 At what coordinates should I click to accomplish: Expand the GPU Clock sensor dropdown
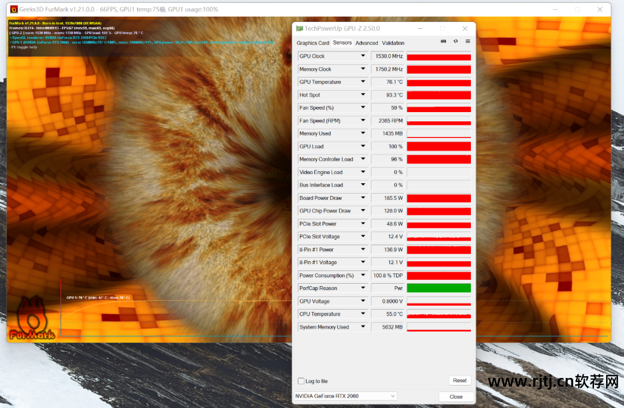[x=363, y=56]
